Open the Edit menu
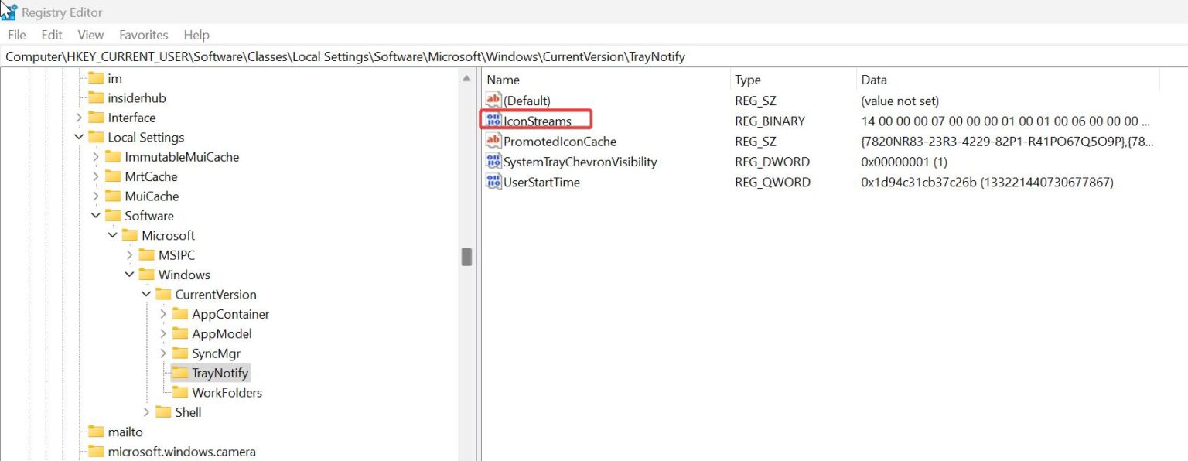The height and width of the screenshot is (461, 1188). (51, 34)
